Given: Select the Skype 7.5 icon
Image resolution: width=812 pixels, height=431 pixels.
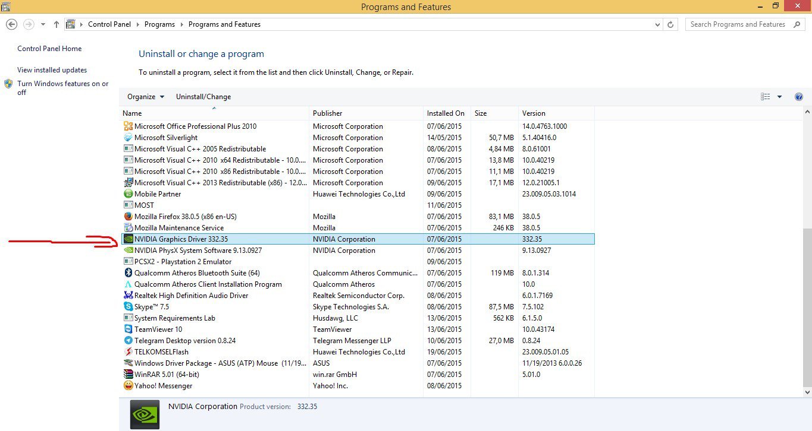Looking at the screenshot, I should (128, 307).
